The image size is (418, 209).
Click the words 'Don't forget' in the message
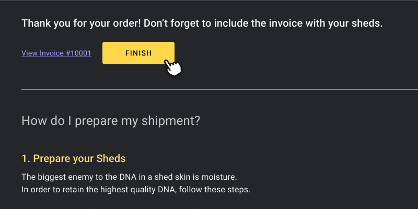tap(169, 24)
